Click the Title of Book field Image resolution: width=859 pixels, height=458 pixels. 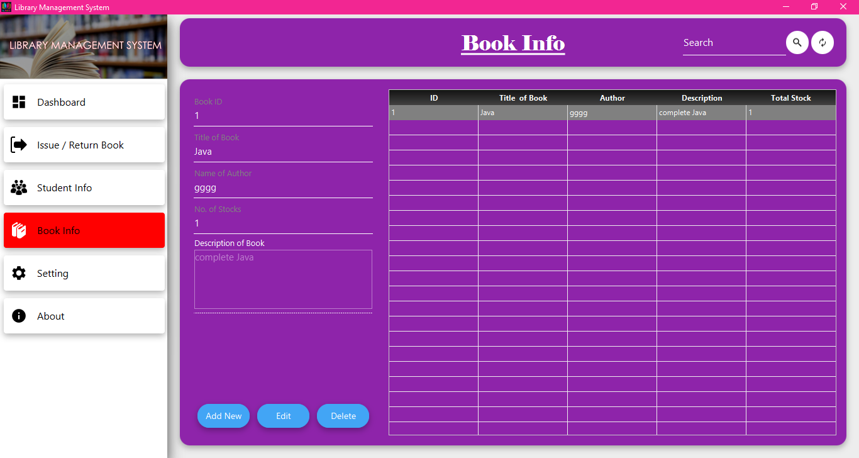pyautogui.click(x=284, y=152)
